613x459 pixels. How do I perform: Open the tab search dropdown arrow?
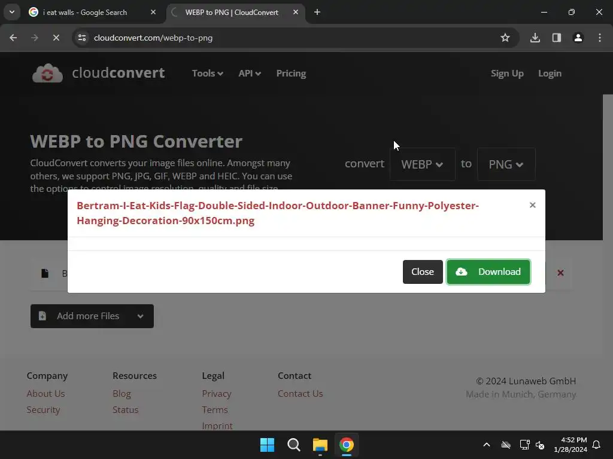(x=12, y=12)
